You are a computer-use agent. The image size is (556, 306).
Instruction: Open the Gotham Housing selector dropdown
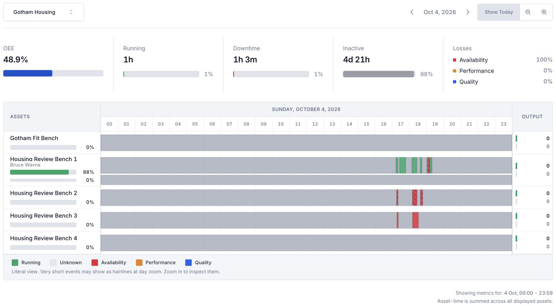[43, 12]
